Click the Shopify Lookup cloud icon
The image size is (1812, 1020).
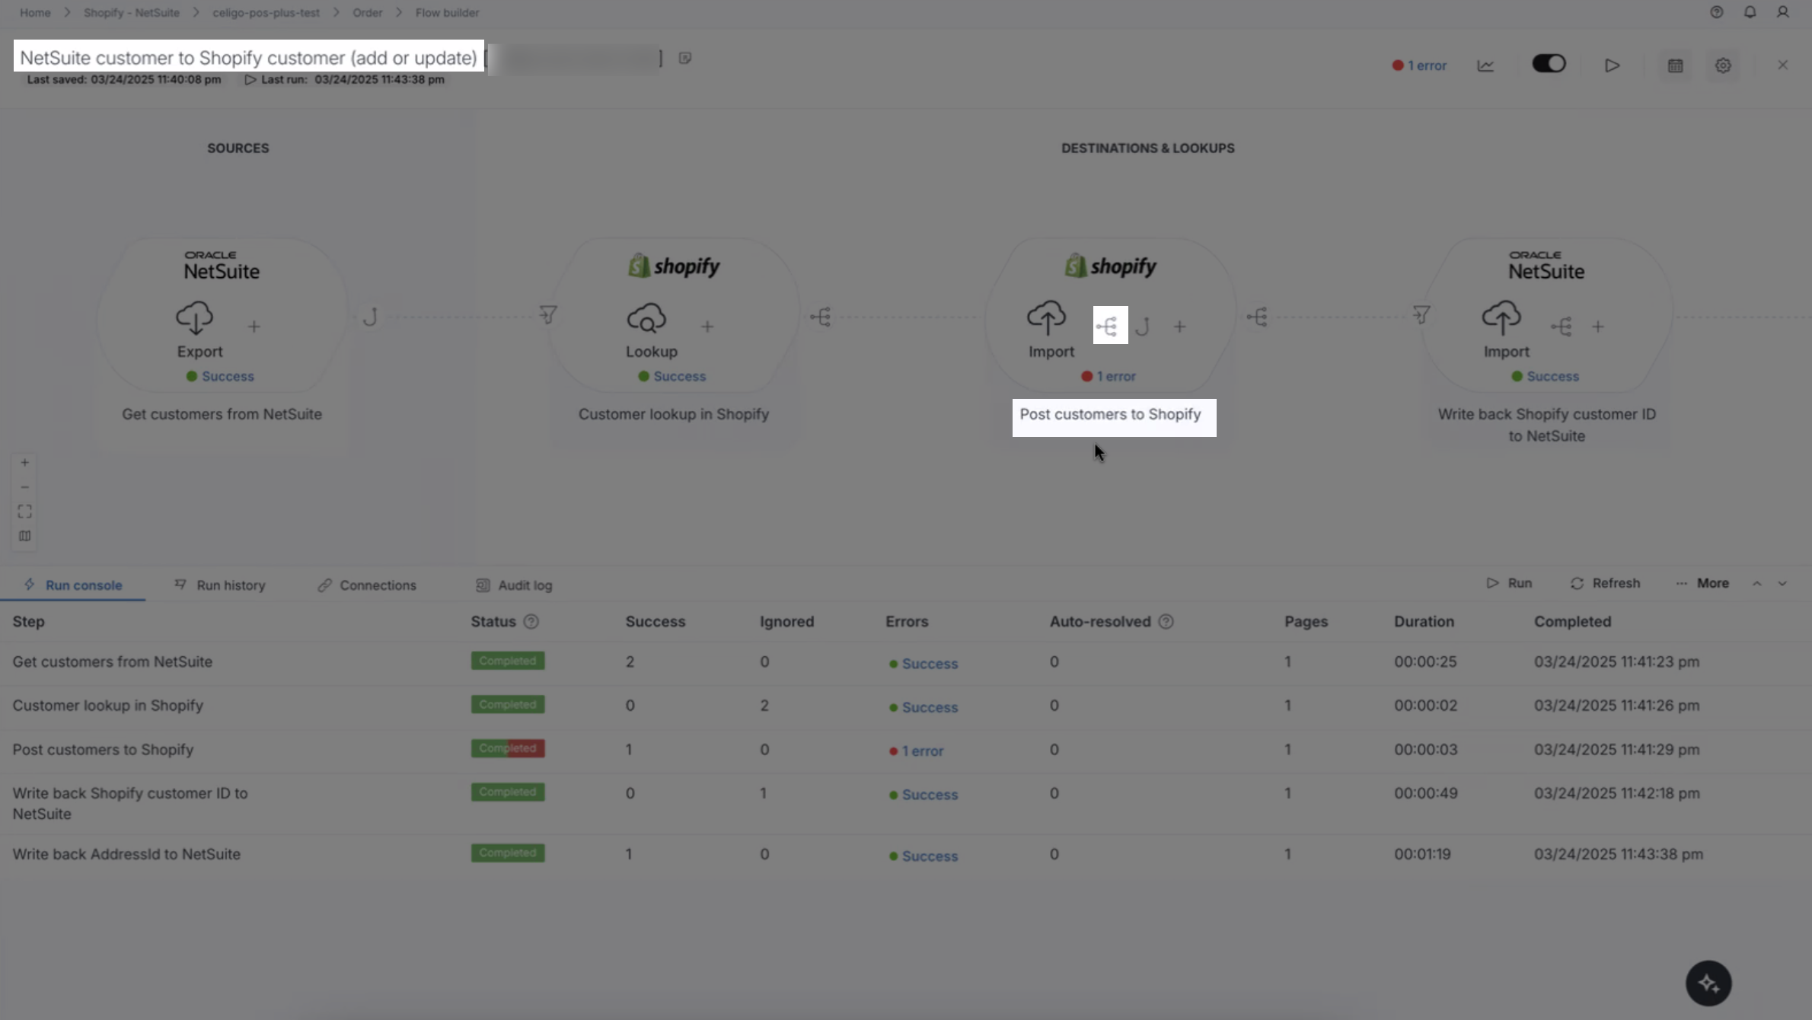click(x=646, y=317)
